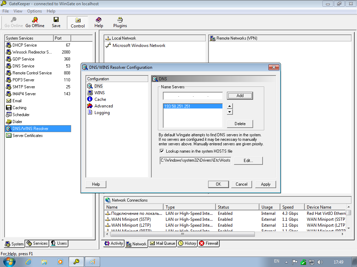Select Winsock Redirector Service entry
Screen dimensions: 357x267
point(38,52)
